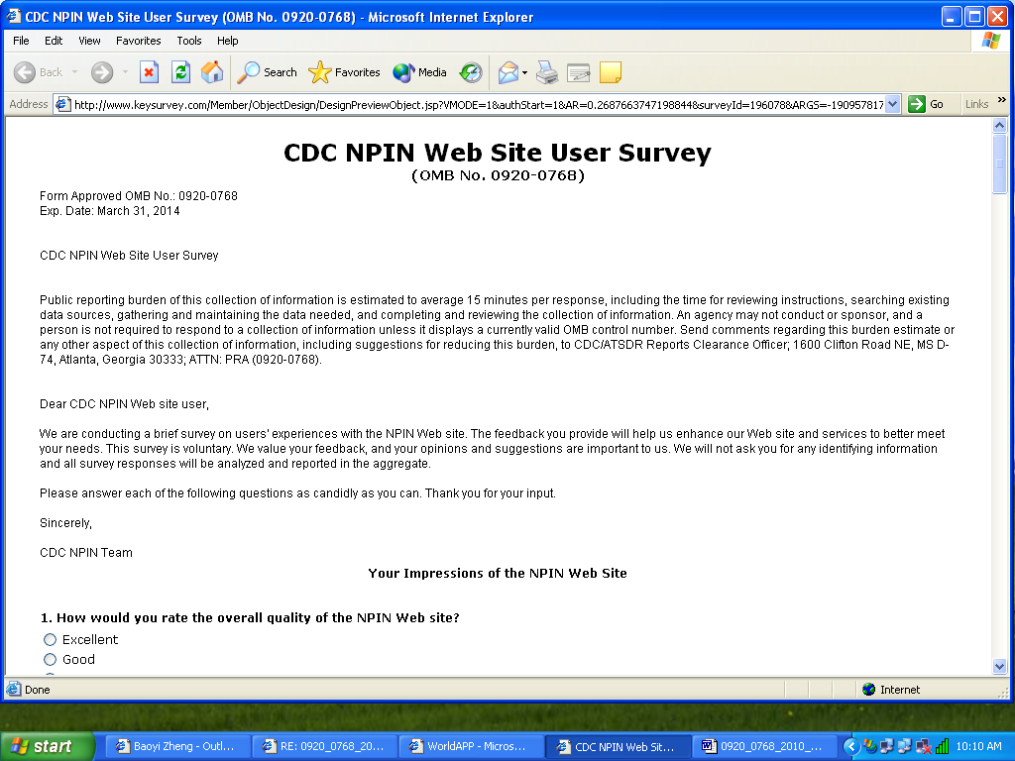Click the Mail envelope icon
The height and width of the screenshot is (761, 1015).
tap(508, 72)
